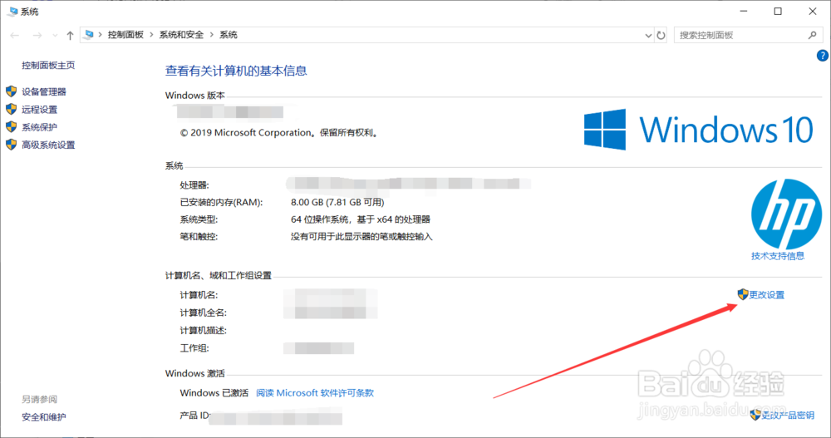Open the 技术支持信息 link

(778, 256)
